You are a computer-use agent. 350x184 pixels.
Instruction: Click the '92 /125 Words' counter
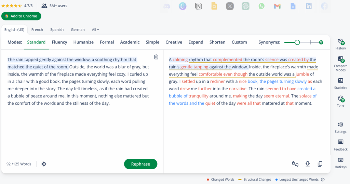click(x=19, y=164)
